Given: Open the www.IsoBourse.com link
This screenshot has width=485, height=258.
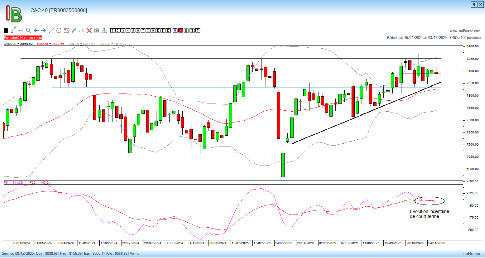Looking at the screenshot, I should click(x=465, y=31).
